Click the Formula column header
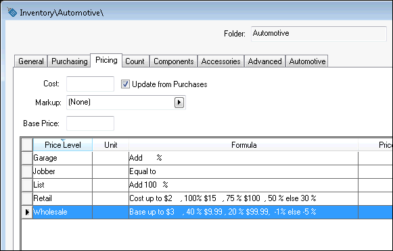Viewport: 393px width, 251px height. coord(244,145)
